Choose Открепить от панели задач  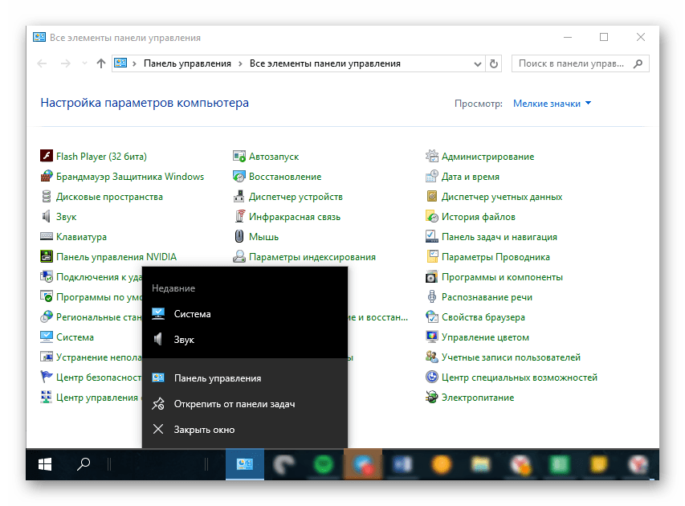point(245,404)
